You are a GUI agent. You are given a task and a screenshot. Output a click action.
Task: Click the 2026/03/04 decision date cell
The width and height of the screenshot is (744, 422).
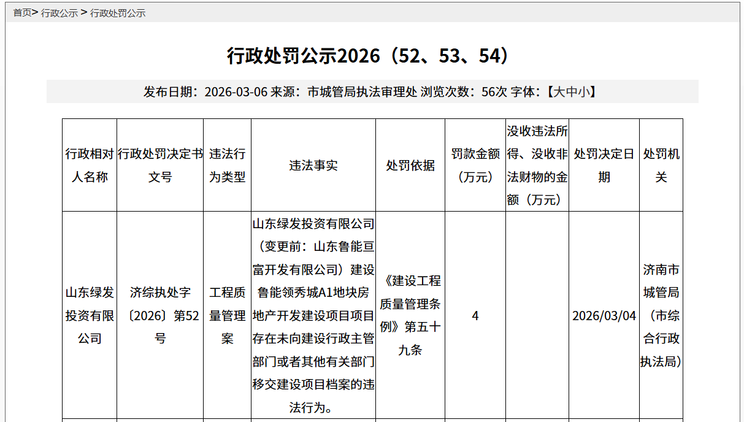point(604,315)
